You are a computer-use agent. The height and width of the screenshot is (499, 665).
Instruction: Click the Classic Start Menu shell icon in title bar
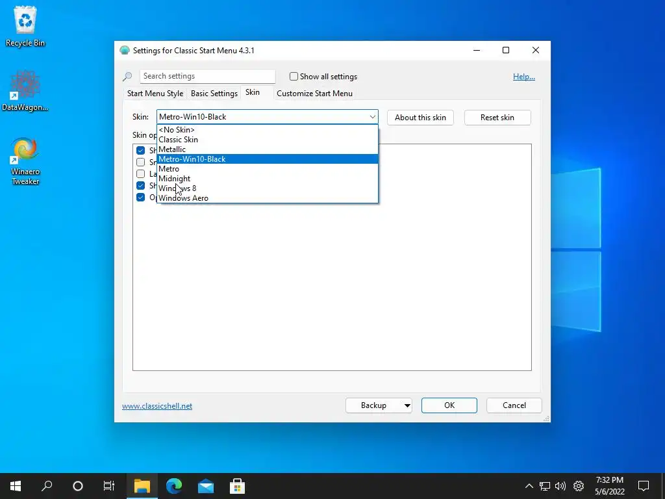click(x=124, y=51)
